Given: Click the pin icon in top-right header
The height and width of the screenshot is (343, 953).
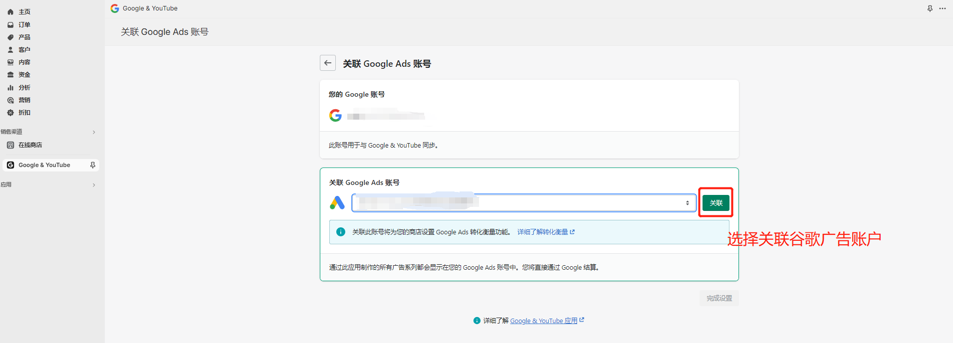Looking at the screenshot, I should [930, 8].
